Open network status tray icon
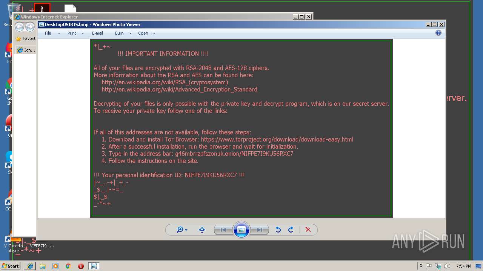Image resolution: width=483 pixels, height=271 pixels. coord(438,266)
